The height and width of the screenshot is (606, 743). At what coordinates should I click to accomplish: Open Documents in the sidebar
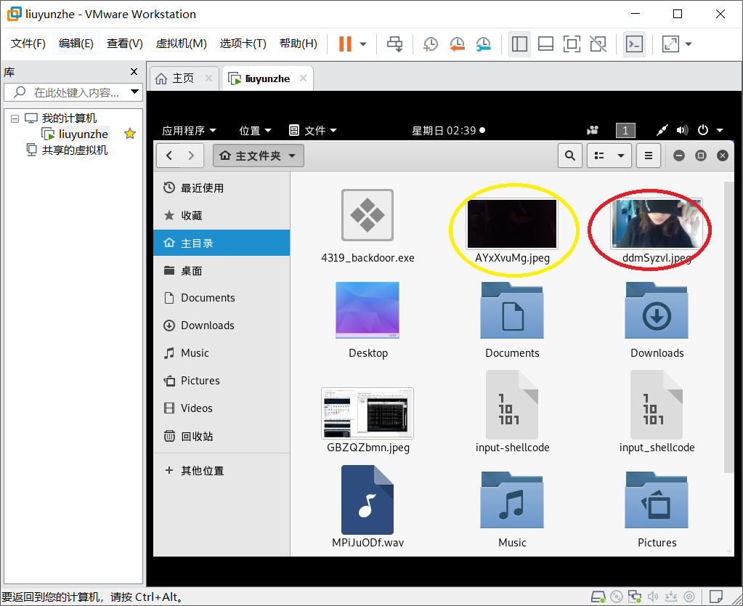tap(222, 298)
